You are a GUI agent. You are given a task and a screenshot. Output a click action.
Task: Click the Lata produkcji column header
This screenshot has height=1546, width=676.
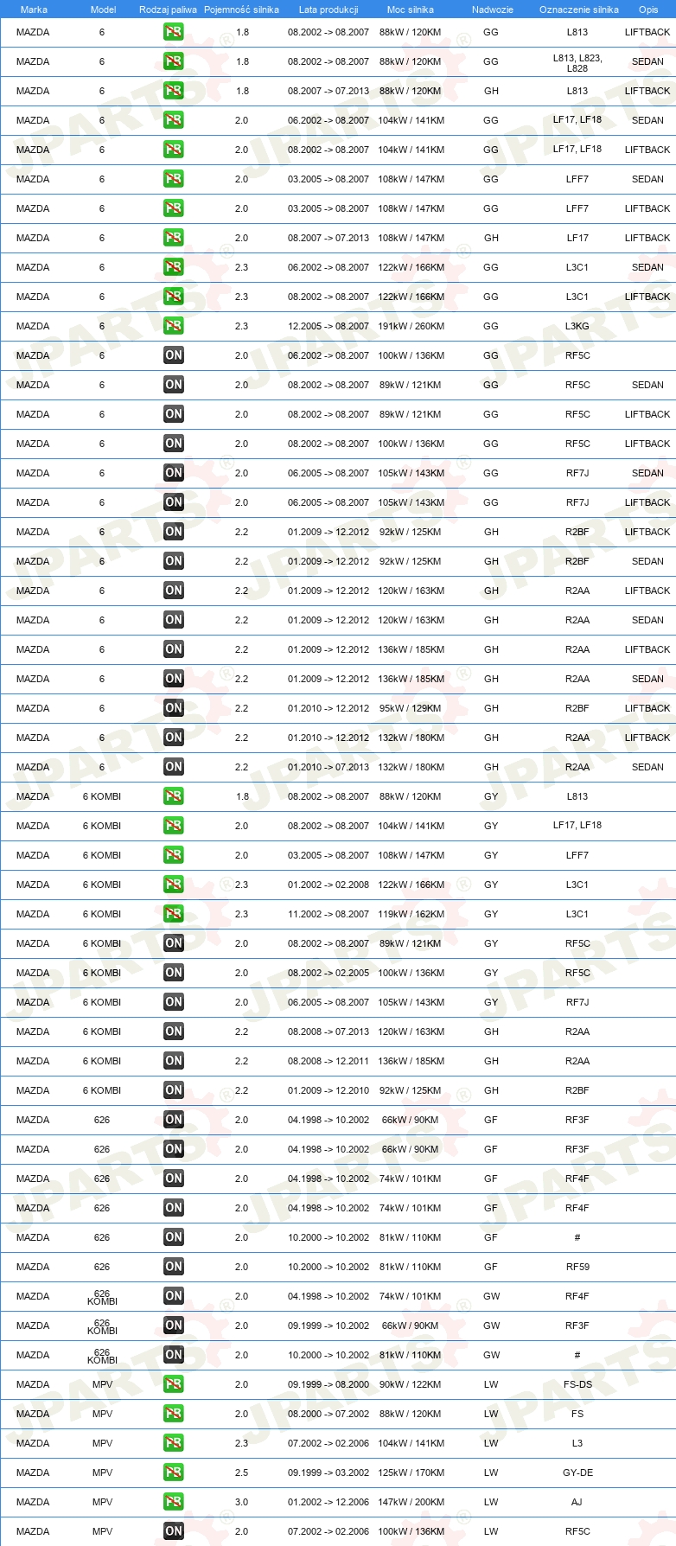click(328, 10)
